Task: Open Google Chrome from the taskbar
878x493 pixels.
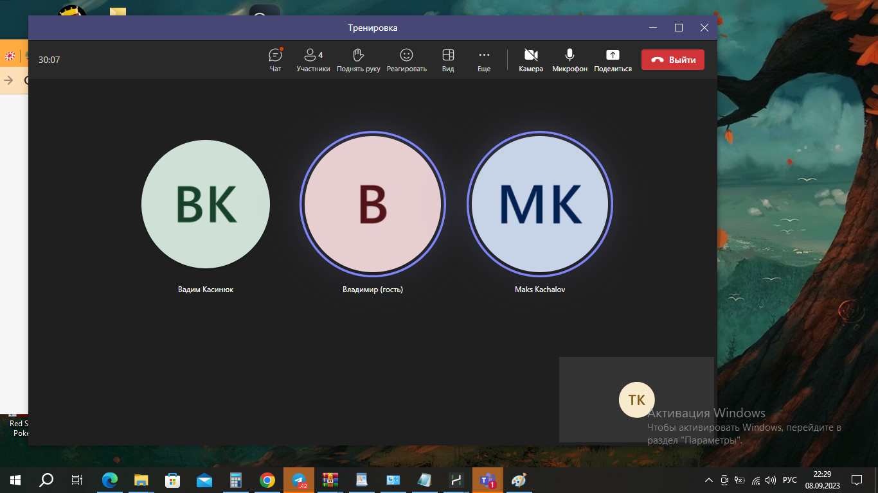Action: click(x=267, y=480)
